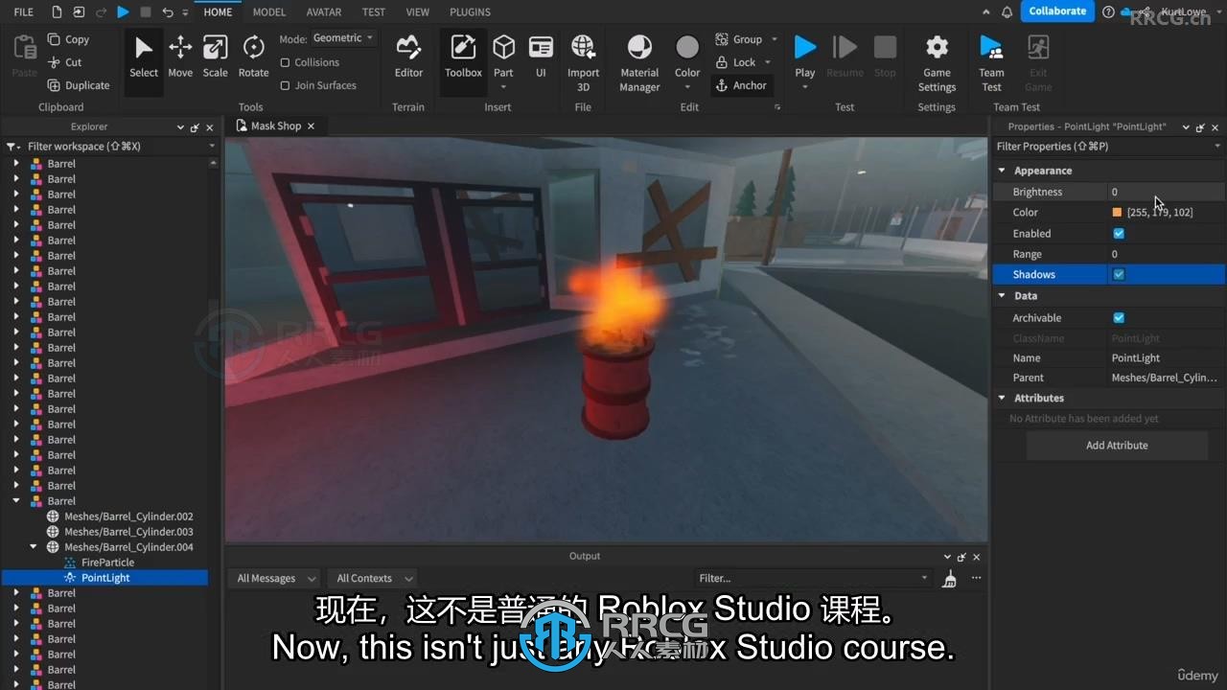Screen dimensions: 1227x690
Task: Duplicate the selected object
Action: point(79,85)
